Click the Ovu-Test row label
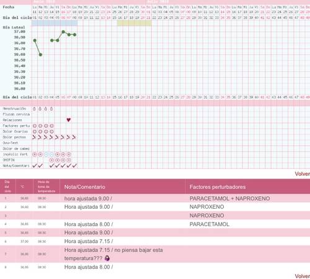Viewport: 310px width, 279px height. 11,143
